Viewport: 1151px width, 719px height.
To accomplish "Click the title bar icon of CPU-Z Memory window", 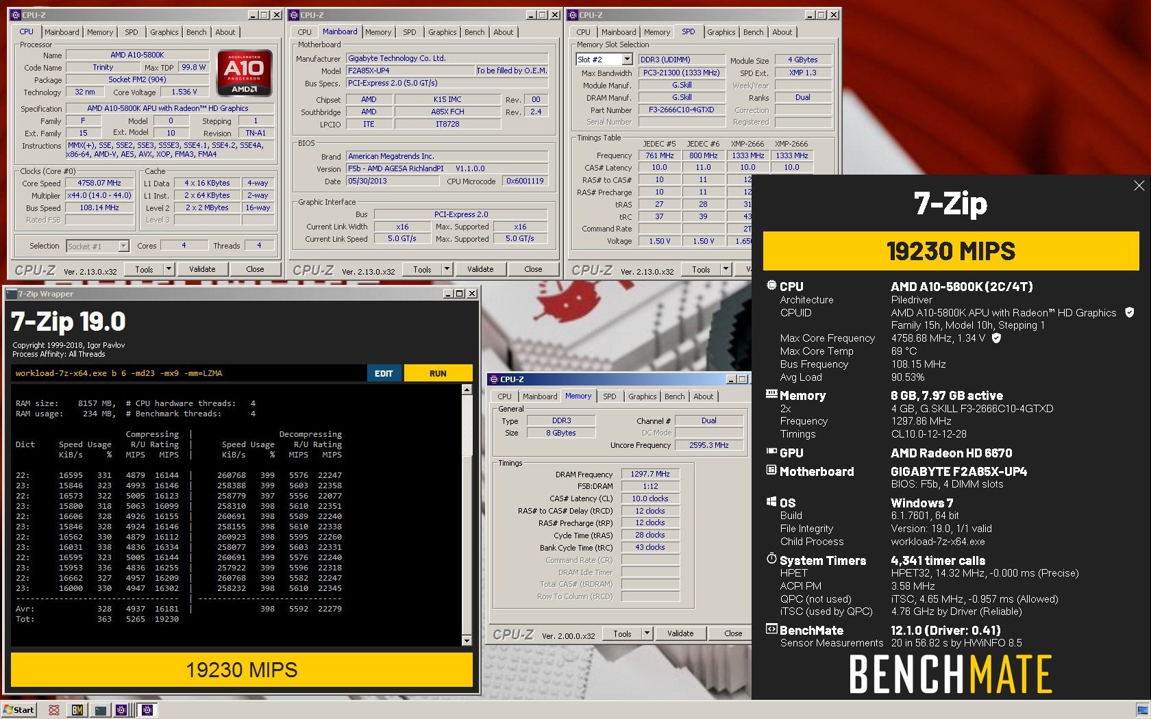I will 493,379.
